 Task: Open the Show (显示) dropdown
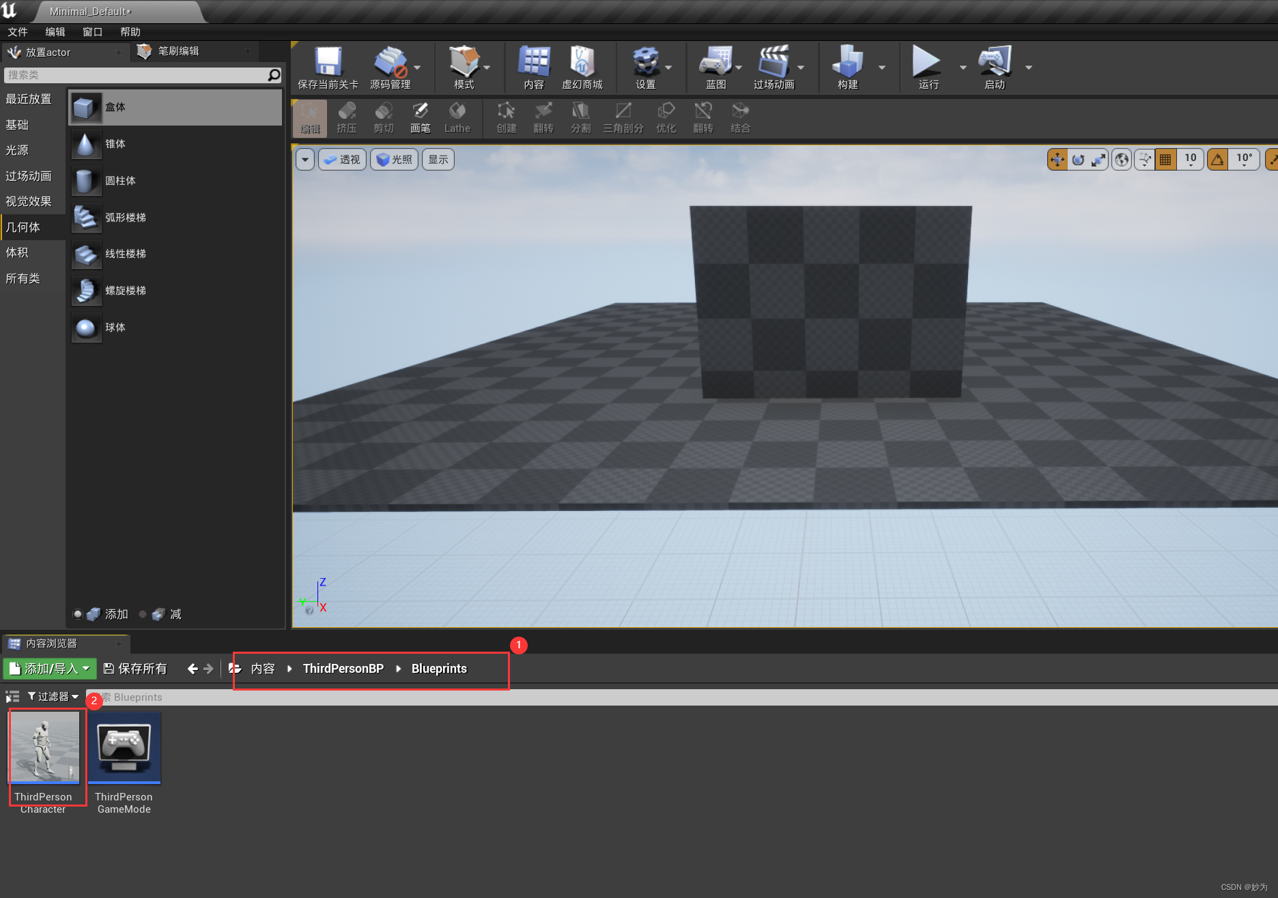[438, 160]
